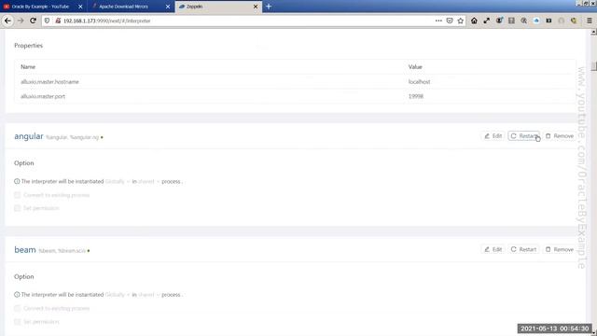This screenshot has width=597, height=336.
Task: Click the Name column header
Action: click(28, 66)
